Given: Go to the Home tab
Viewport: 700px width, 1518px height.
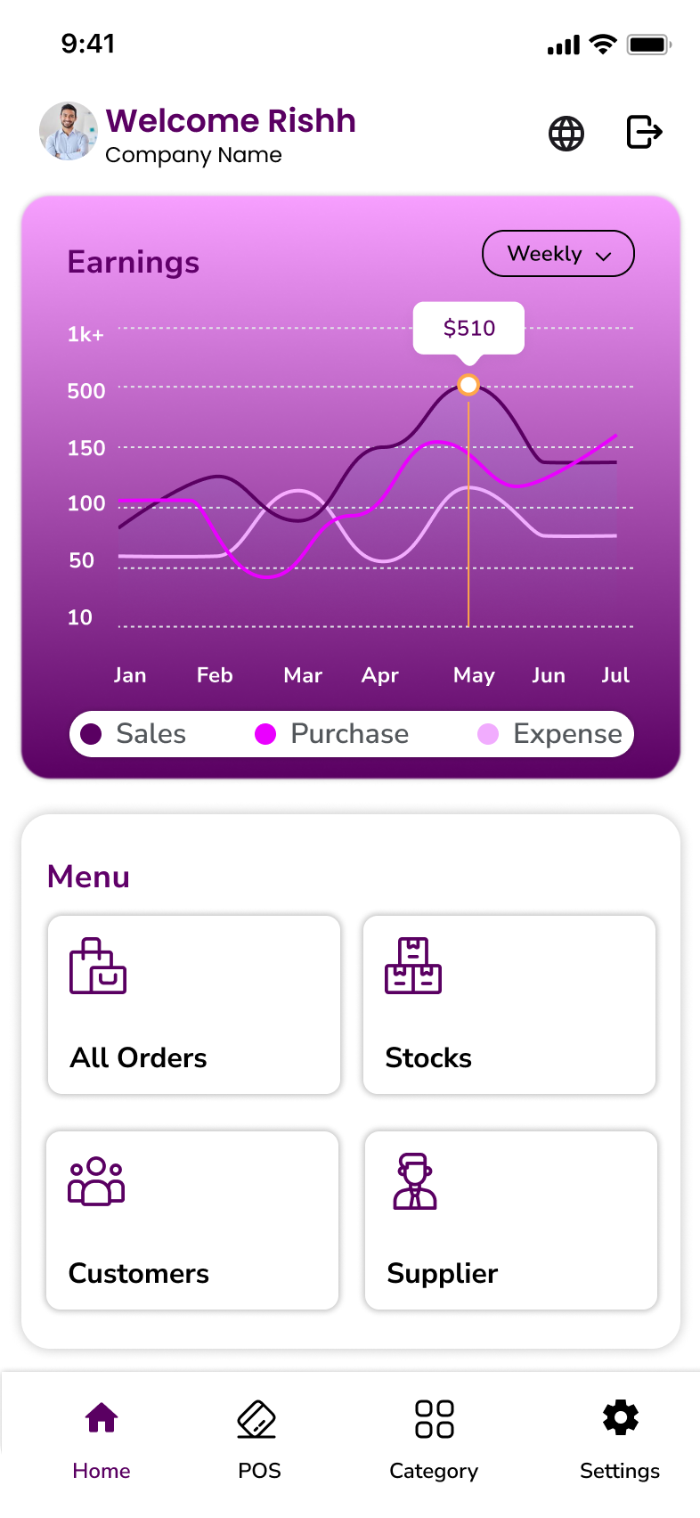Looking at the screenshot, I should [x=102, y=1435].
